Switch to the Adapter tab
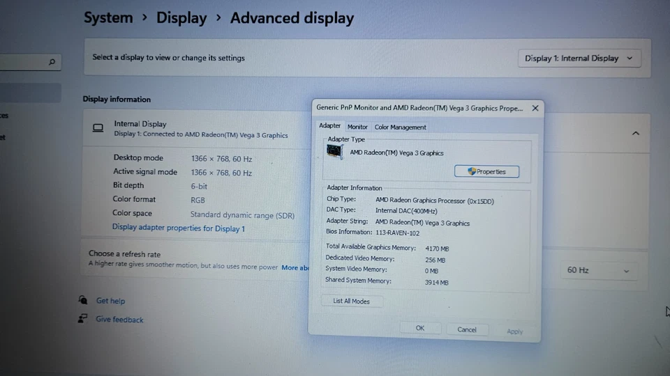Image resolution: width=670 pixels, height=376 pixels. click(x=329, y=126)
